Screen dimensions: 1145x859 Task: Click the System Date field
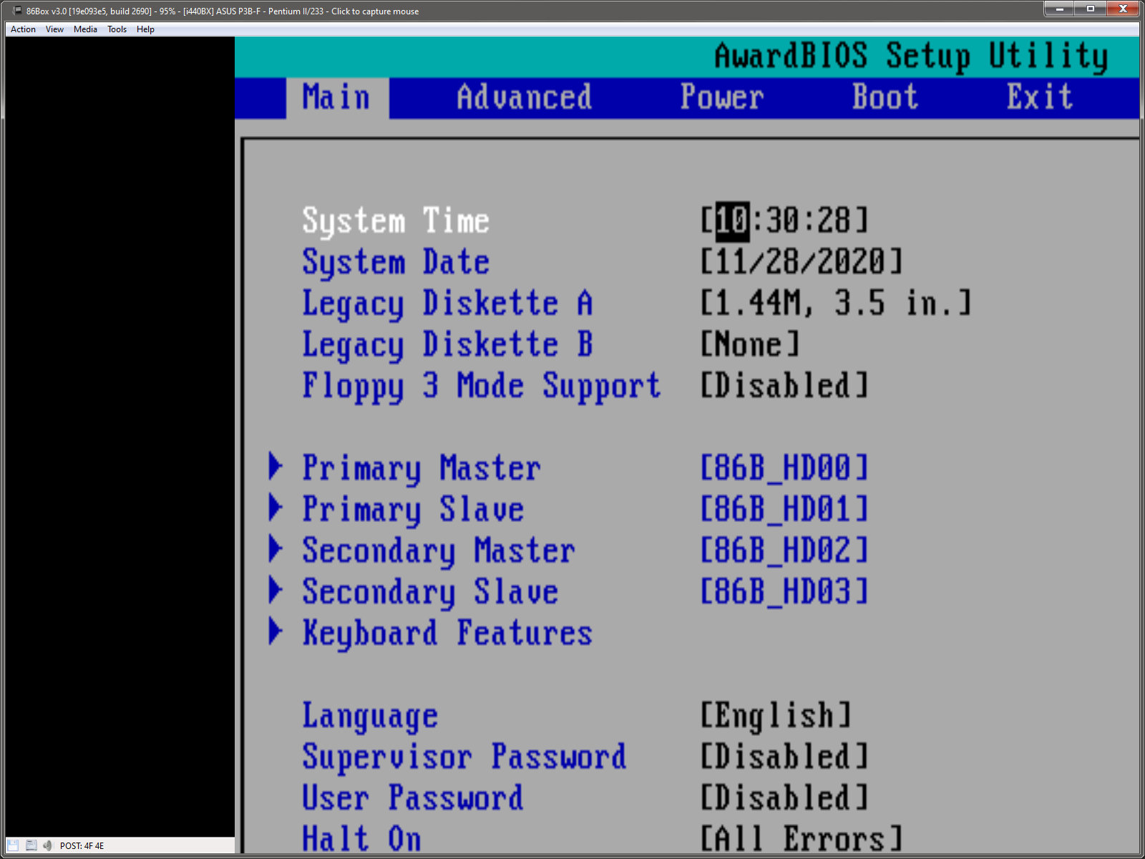(801, 261)
